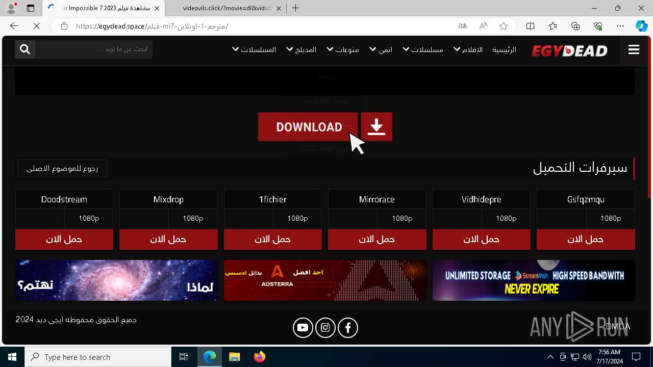Open the hamburger menu on EgyDead site
653x367 pixels.
pos(634,49)
